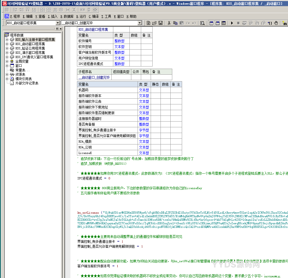Click the Copy icon in toolbar

[175, 23]
